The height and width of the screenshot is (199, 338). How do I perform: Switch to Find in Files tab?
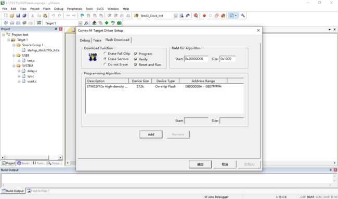coord(37,191)
